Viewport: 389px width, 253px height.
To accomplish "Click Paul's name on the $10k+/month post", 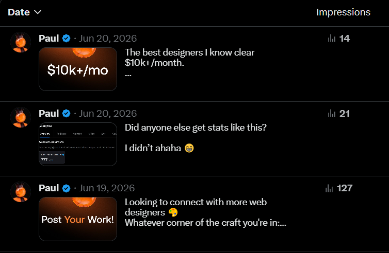I will coord(48,39).
